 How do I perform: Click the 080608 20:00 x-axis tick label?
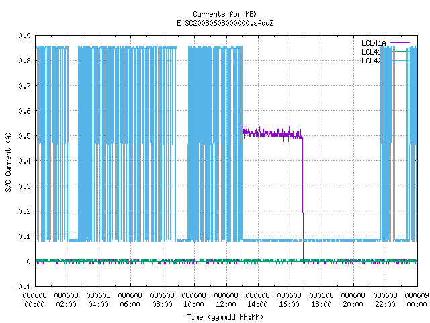coord(353,299)
